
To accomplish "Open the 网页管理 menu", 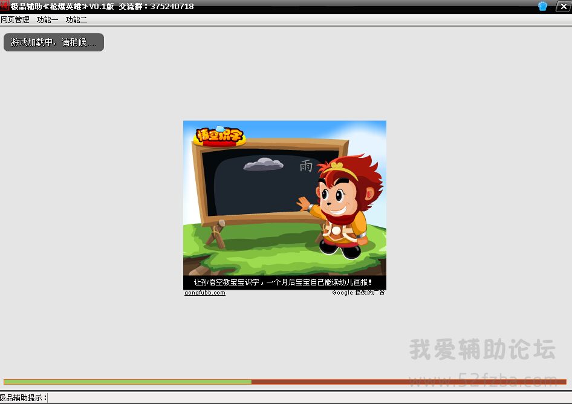I will point(15,20).
